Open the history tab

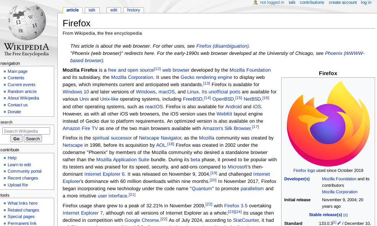(133, 10)
